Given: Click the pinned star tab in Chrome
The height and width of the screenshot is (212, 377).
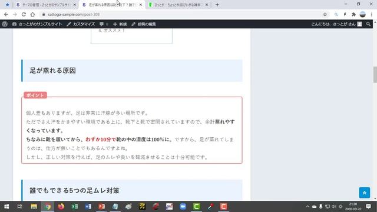Looking at the screenshot, I should coord(7,5).
